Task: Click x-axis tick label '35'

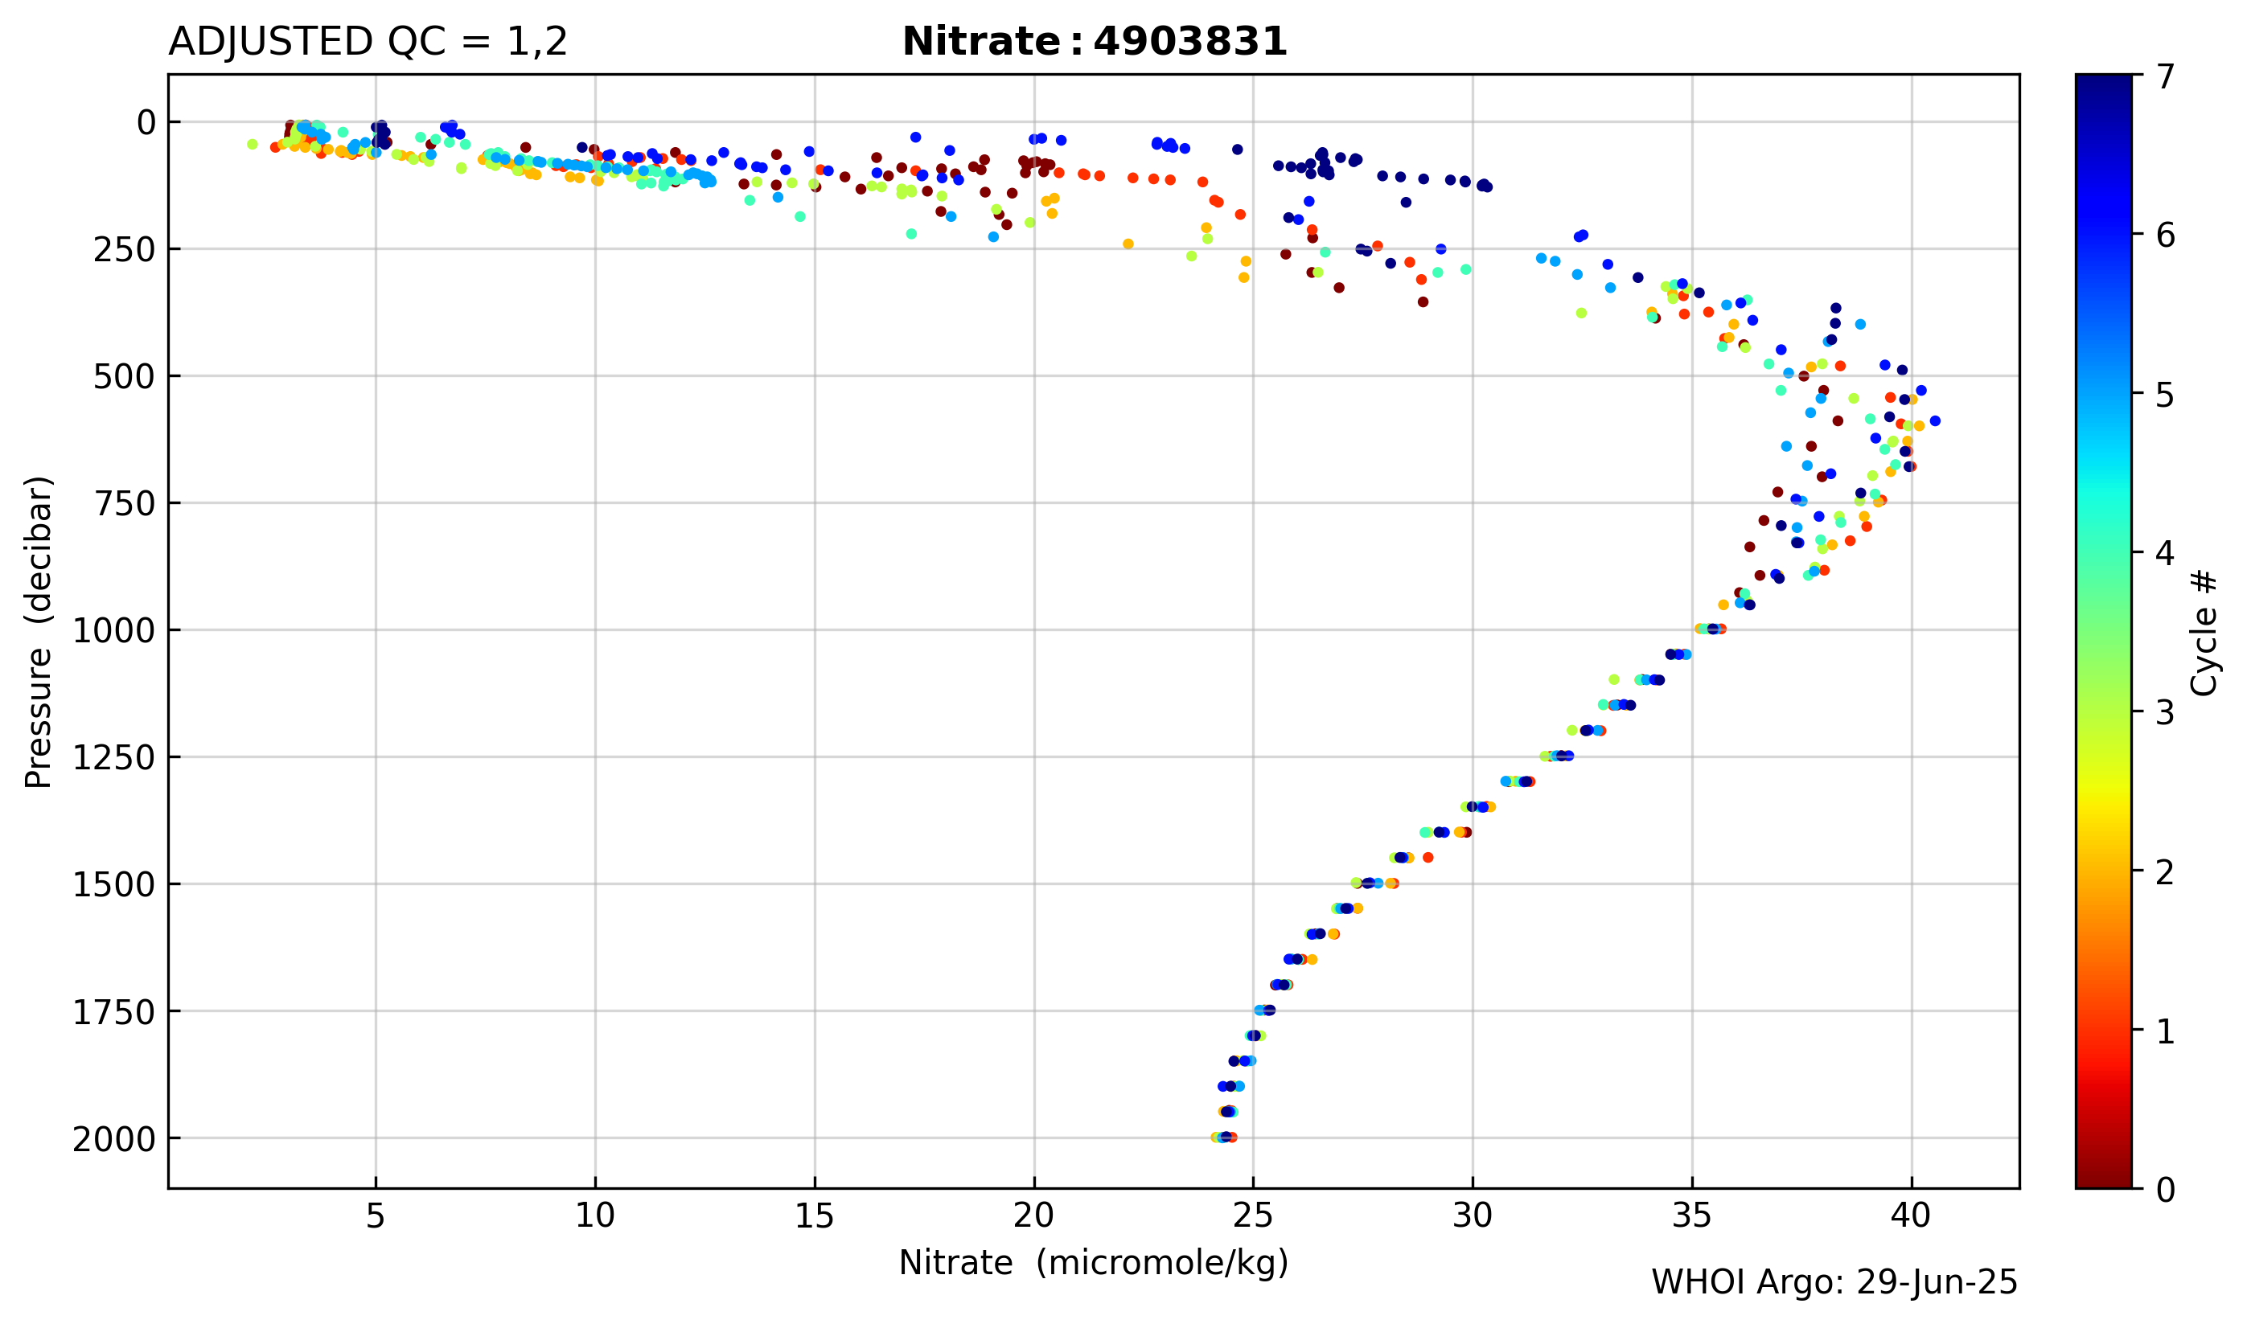Action: pos(1692,1215)
